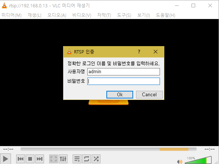Screen dimensions: 219x164
Task: Open the 미디어(M) menu
Action: coord(12,15)
